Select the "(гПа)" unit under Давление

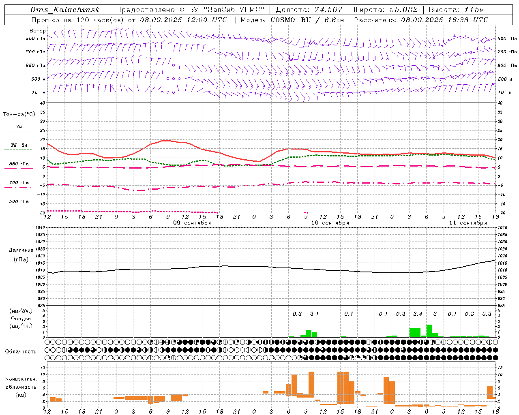(21, 260)
